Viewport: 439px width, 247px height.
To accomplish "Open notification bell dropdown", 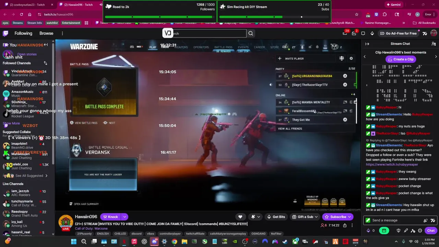I will pos(256,217).
